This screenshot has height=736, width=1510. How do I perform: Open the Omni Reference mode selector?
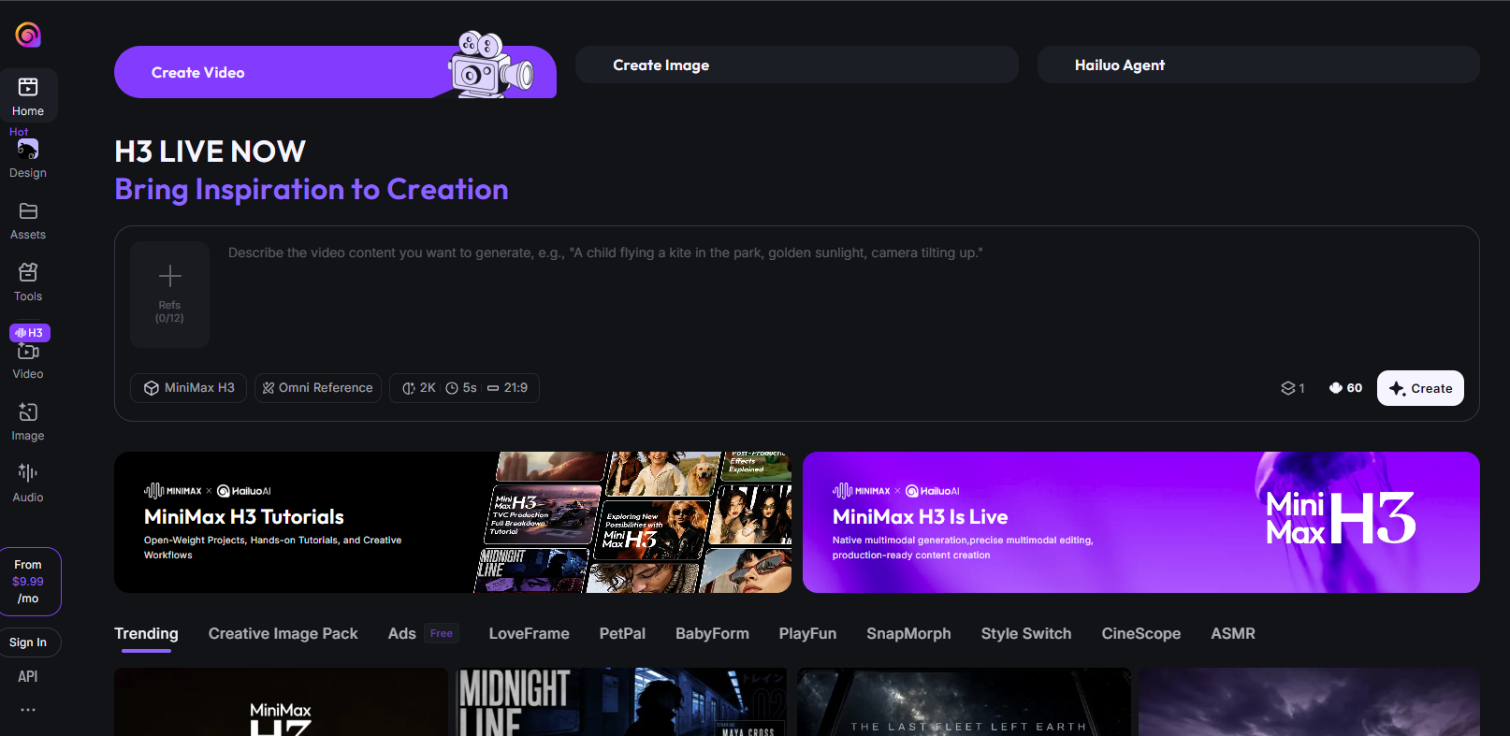point(318,388)
